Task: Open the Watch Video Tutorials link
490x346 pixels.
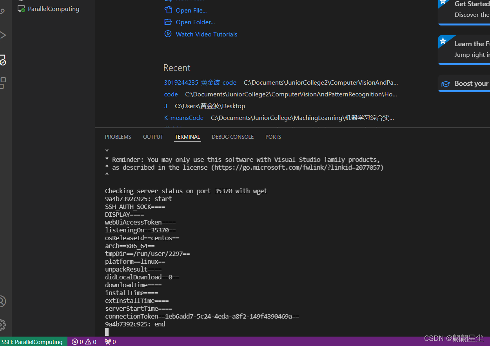Action: click(x=207, y=34)
